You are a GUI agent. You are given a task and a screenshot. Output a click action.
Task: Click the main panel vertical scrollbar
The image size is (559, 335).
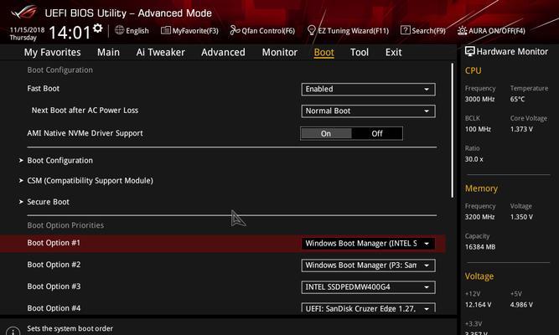(x=453, y=131)
